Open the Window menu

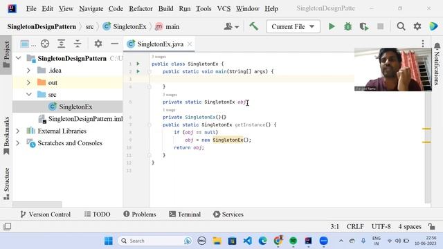click(248, 9)
